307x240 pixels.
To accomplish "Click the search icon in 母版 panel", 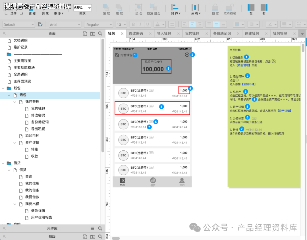I will (100, 237).
